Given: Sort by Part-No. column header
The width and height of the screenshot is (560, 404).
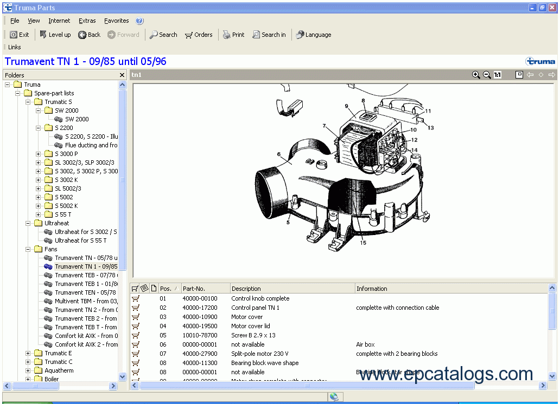Looking at the screenshot, I should (x=205, y=289).
